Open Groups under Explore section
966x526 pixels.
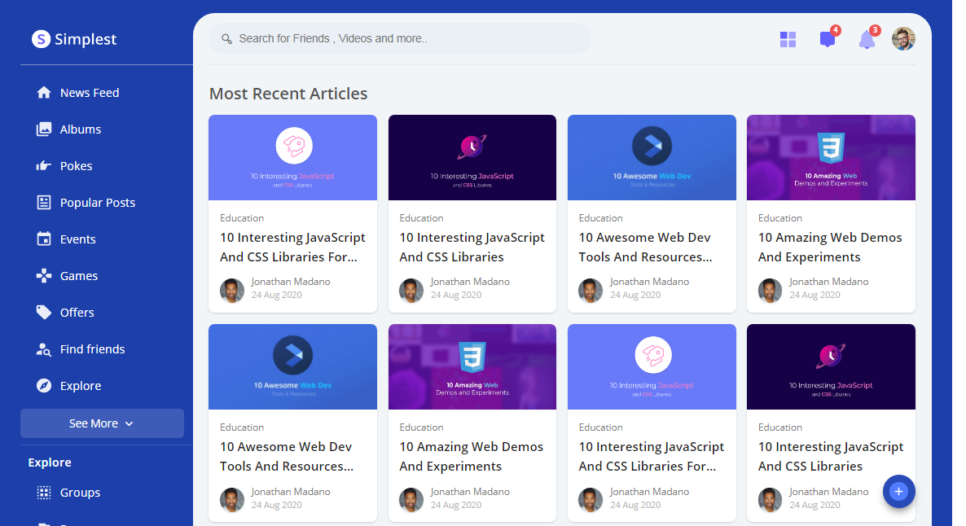click(x=80, y=493)
